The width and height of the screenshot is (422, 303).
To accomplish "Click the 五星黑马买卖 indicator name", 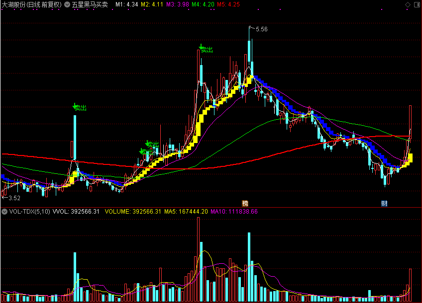I will pyautogui.click(x=90, y=4).
